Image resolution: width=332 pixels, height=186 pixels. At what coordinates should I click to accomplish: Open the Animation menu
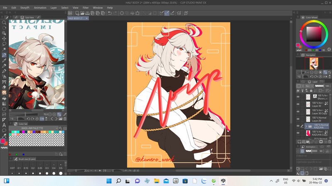click(40, 7)
